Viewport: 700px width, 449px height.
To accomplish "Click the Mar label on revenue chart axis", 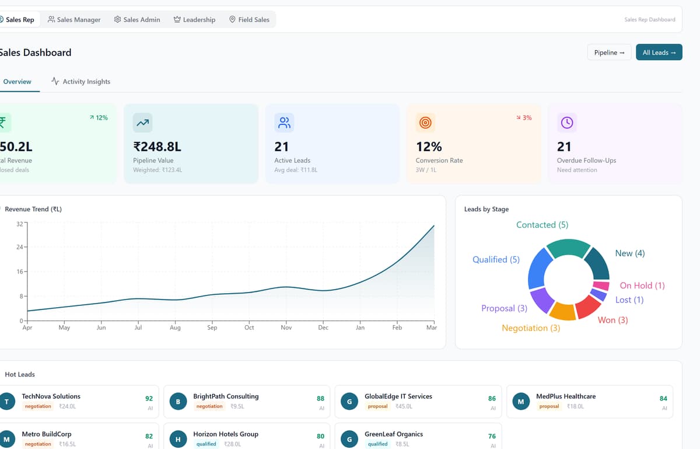I will pos(432,328).
